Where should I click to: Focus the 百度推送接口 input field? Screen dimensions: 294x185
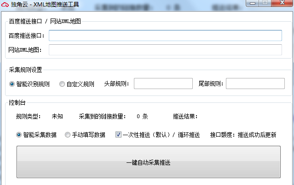165,36
